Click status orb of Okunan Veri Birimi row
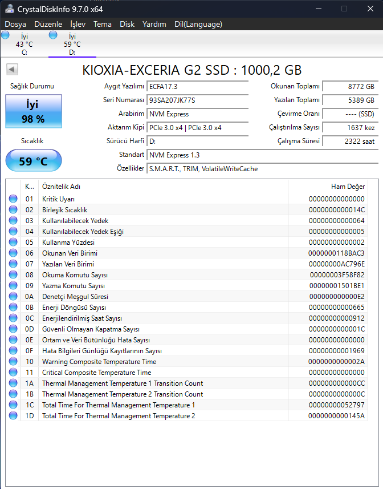Image resolution: width=383 pixels, height=489 pixels. [13, 253]
